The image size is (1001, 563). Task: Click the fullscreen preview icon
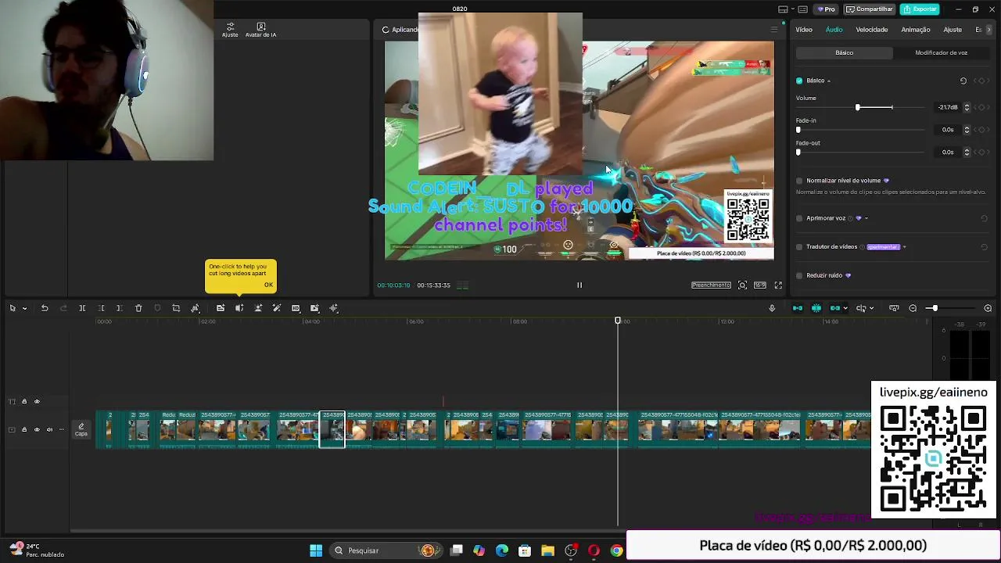click(778, 285)
